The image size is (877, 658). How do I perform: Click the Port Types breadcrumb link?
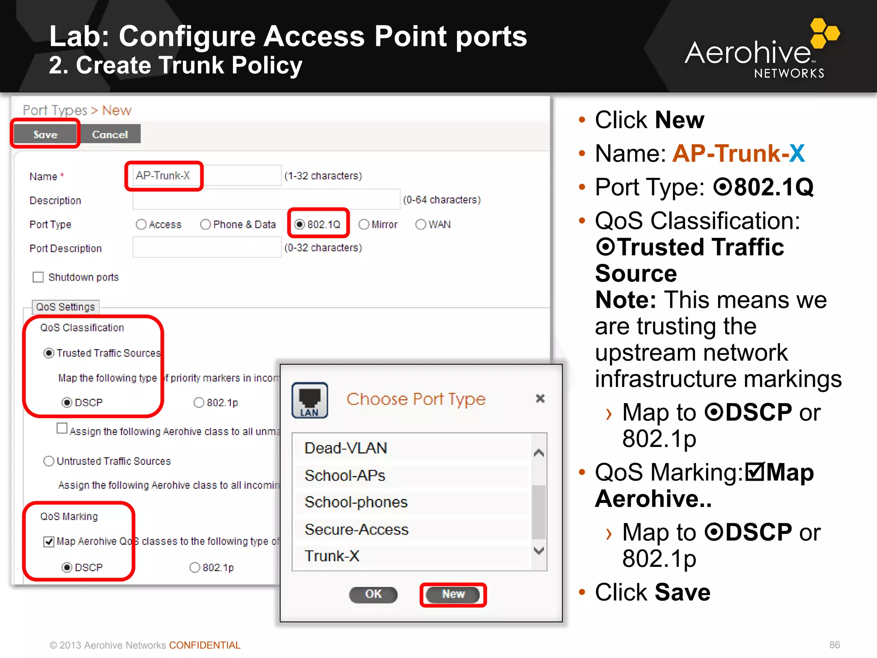55,111
